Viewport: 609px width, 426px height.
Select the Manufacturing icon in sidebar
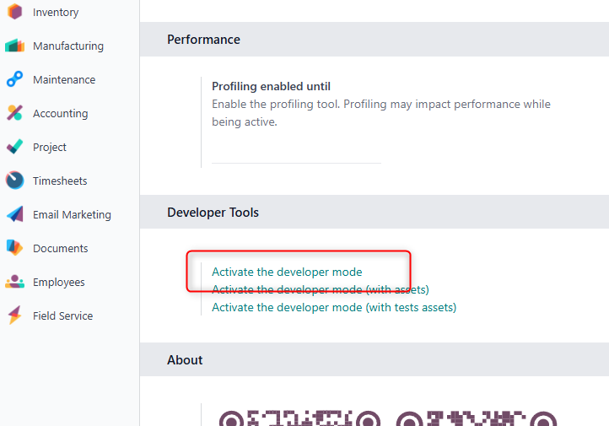14,46
